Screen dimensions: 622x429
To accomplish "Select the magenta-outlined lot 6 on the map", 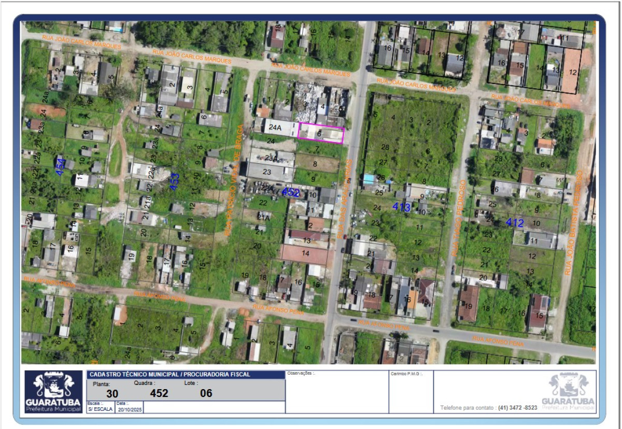I will coord(321,133).
